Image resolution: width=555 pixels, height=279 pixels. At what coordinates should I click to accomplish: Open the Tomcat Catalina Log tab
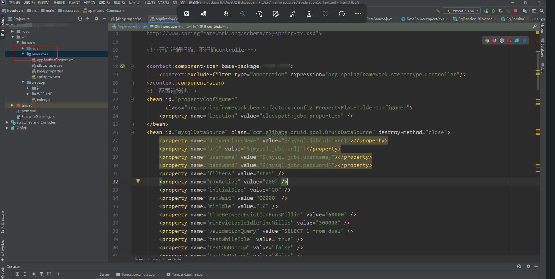187,274
